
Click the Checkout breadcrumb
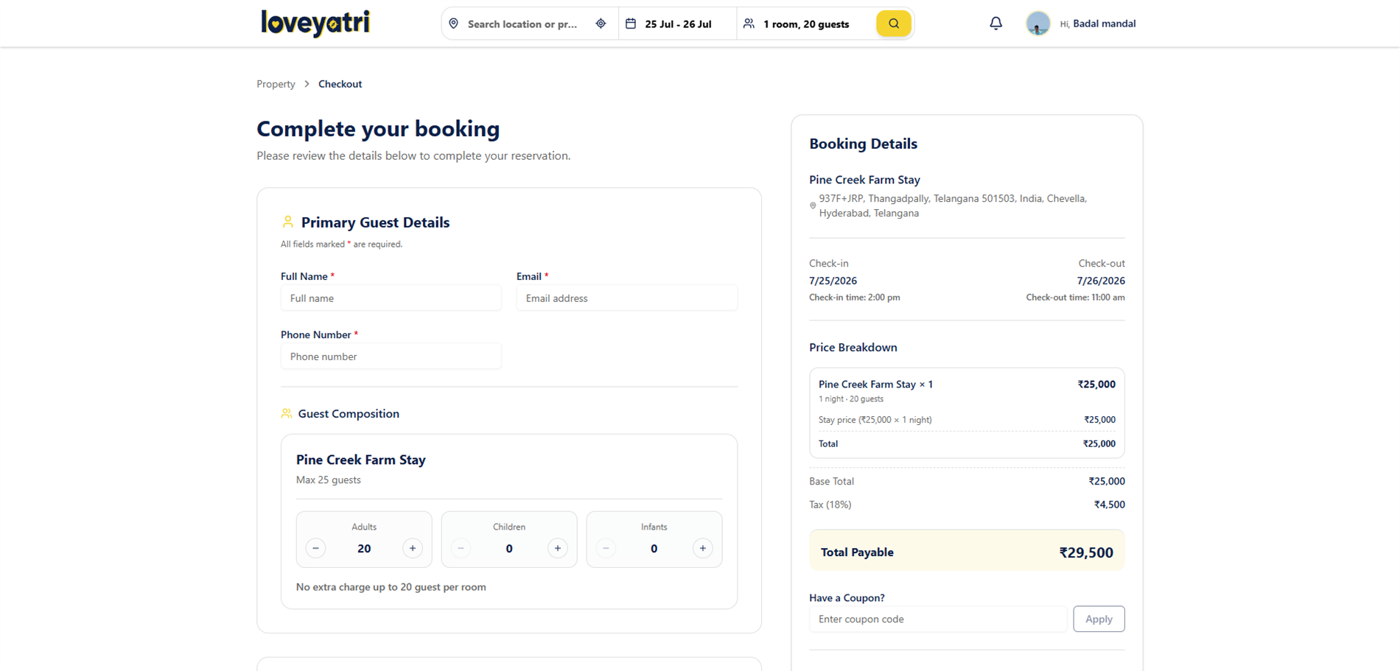coord(340,84)
